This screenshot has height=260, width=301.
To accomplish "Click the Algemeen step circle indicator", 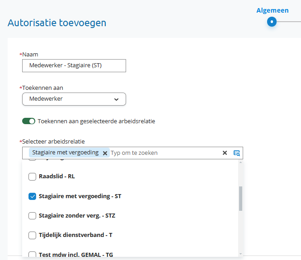I will coord(272,22).
